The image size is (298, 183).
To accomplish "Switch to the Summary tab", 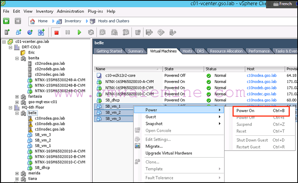I will pos(136,51).
